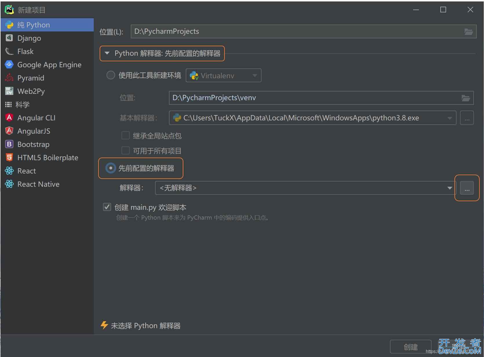Click the Google App Engine icon
This screenshot has height=357, width=484.
pyautogui.click(x=9, y=64)
